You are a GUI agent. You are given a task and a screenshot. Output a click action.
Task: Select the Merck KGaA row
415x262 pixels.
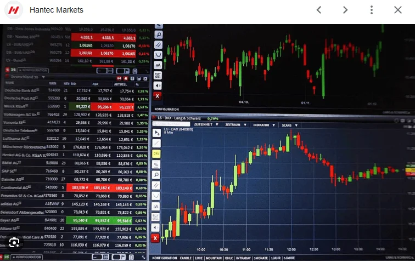[x=76, y=106]
